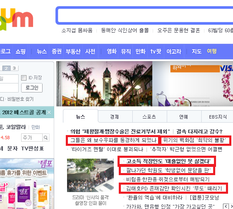233x209 pixels.
Task: Click the 주가 stock input field
Action: point(32,138)
